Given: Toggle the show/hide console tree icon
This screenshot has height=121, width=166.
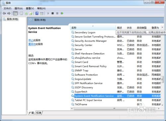Looking at the screenshot, I should click(15, 14).
